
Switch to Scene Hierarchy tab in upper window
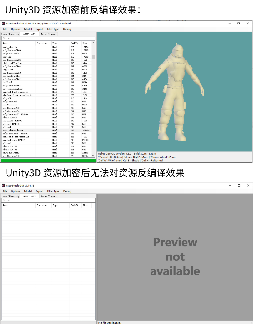10,34
